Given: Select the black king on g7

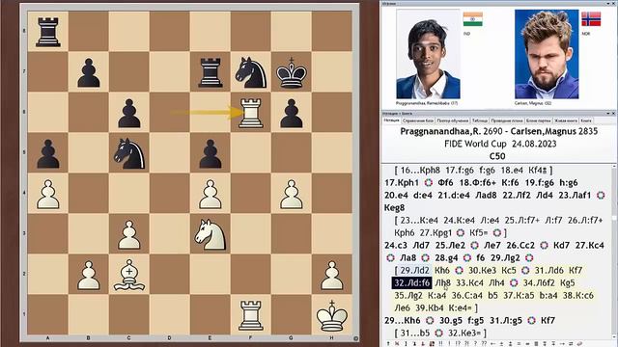Looking at the screenshot, I should (292, 72).
